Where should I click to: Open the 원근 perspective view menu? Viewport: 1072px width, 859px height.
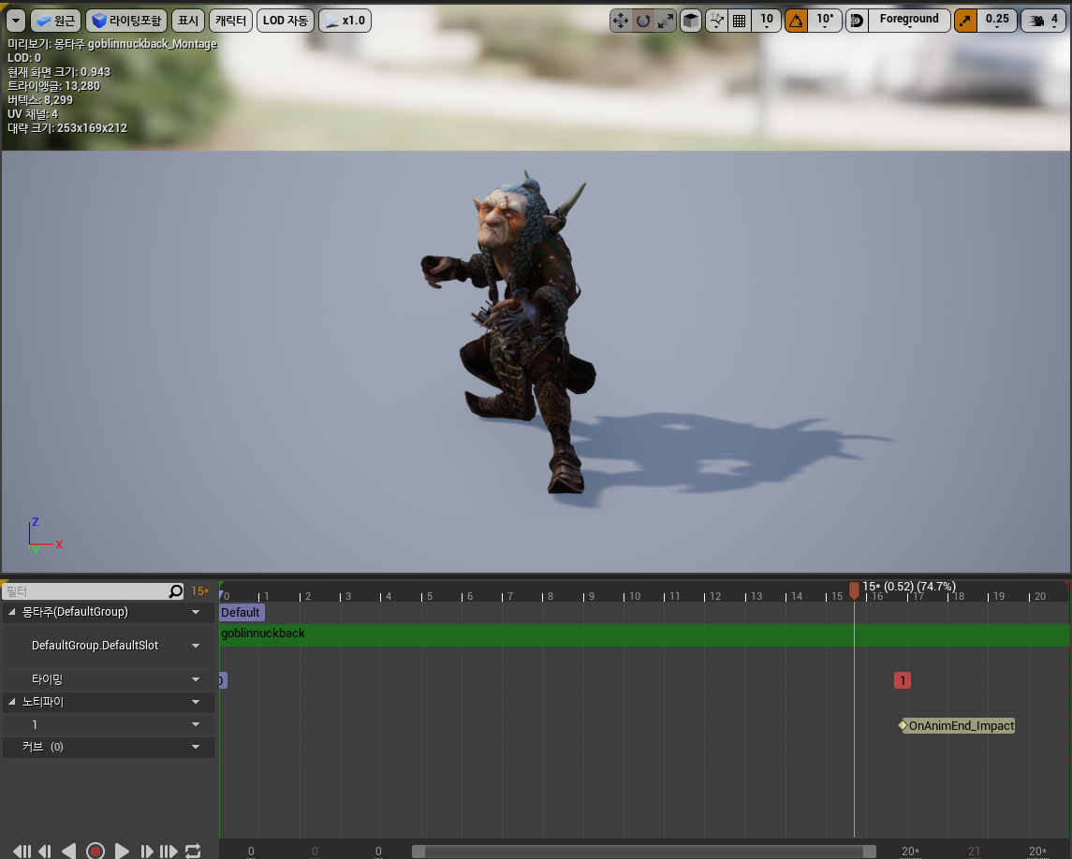tap(56, 21)
